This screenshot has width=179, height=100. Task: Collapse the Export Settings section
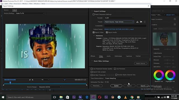point(92,11)
